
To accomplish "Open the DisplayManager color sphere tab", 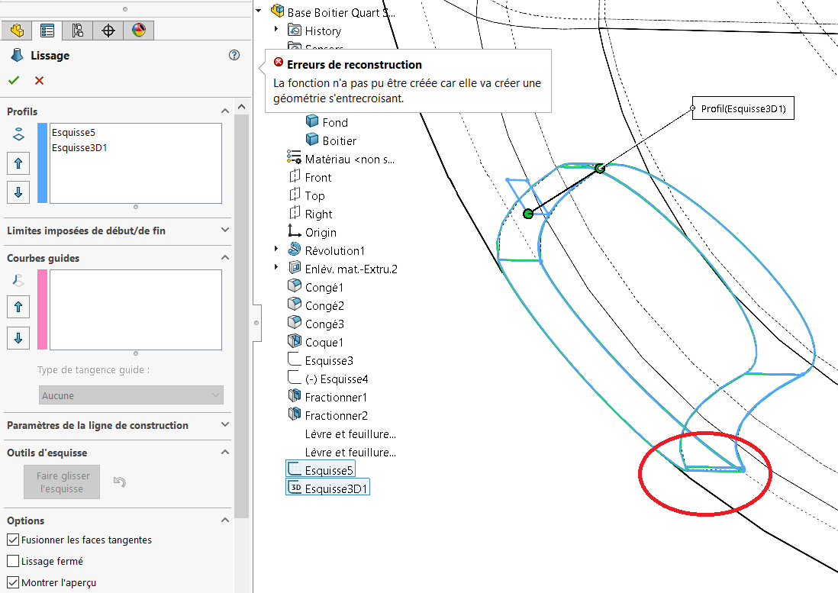I will pos(138,31).
